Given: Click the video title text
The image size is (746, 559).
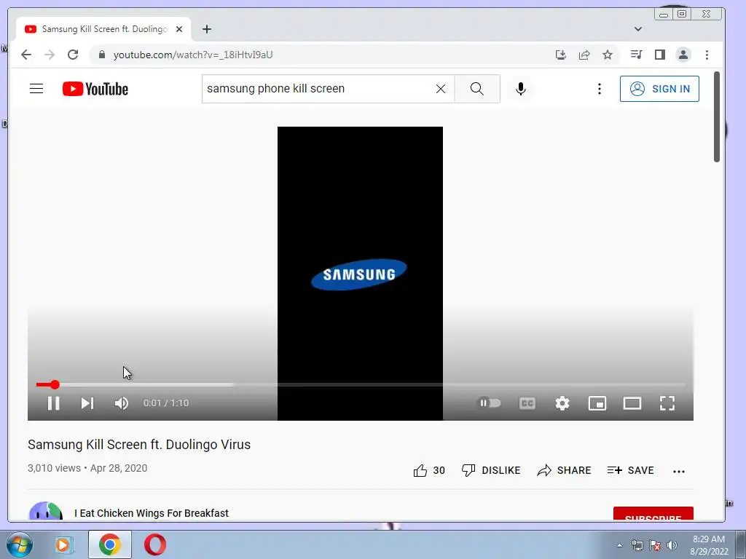Looking at the screenshot, I should coord(139,445).
